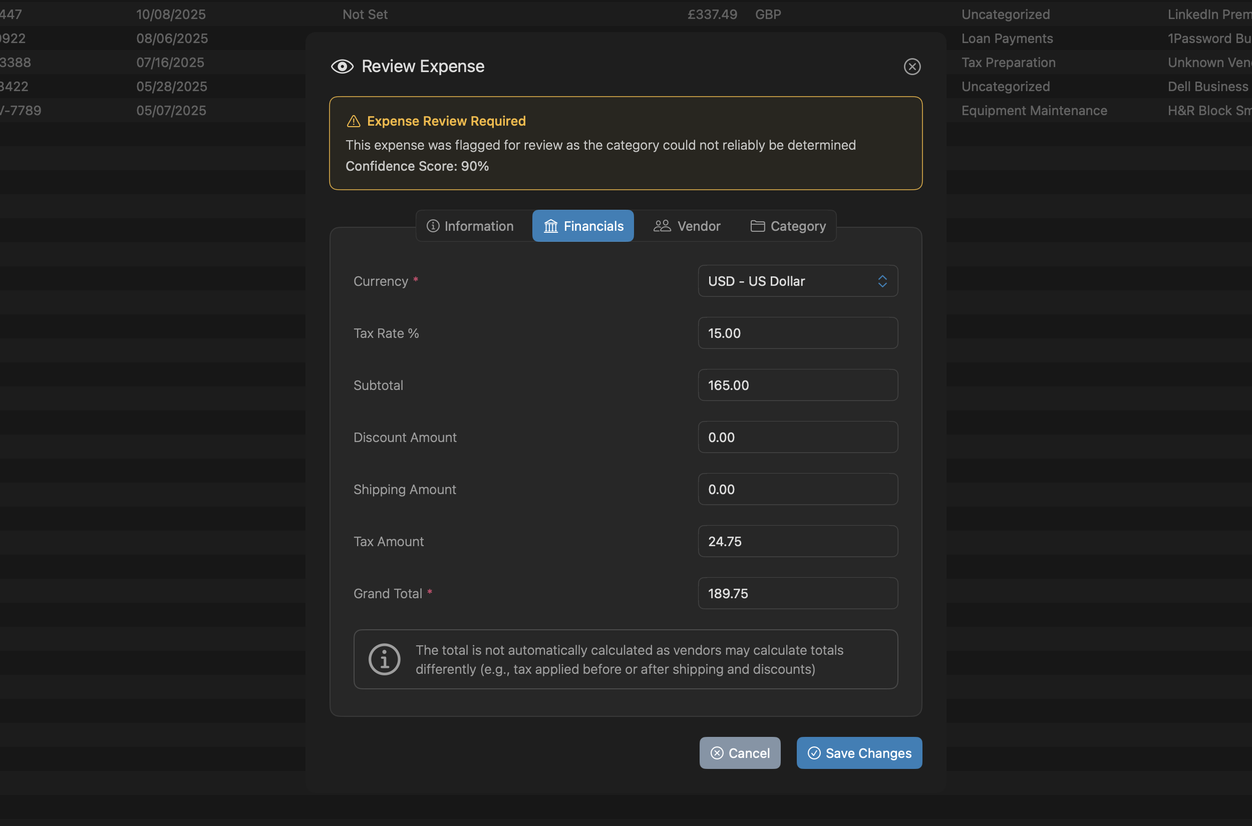Click the warning triangle in the review banner
This screenshot has width=1252, height=826.
pyautogui.click(x=354, y=121)
